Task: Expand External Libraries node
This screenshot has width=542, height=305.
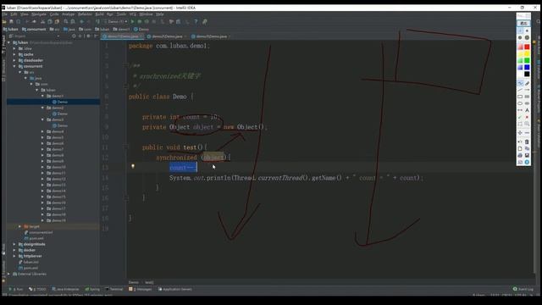Action: point(8,274)
